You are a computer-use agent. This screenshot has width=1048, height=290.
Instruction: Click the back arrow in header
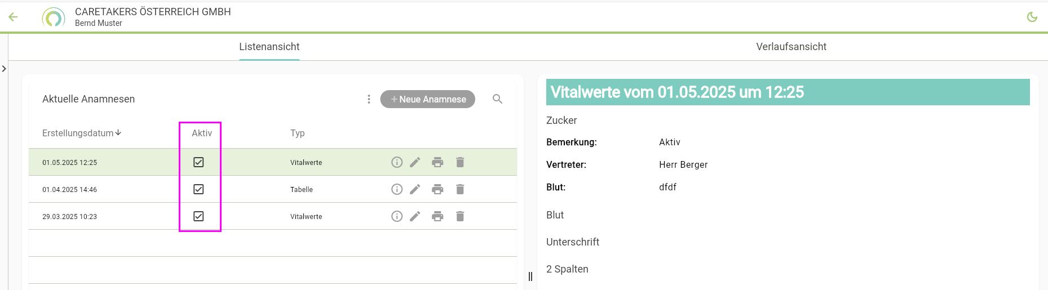point(13,17)
